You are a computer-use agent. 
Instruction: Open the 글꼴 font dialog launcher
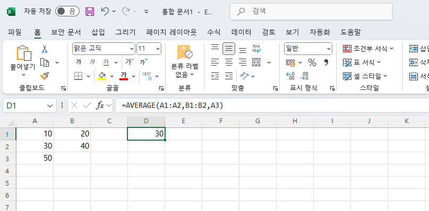click(161, 88)
